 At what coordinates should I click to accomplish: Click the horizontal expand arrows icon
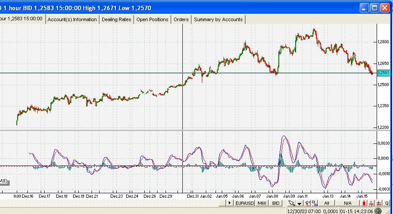379,203
